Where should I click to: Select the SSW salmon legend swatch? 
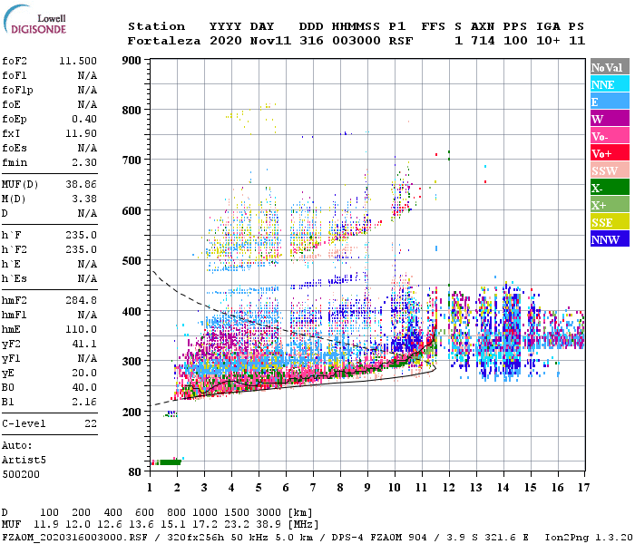point(610,170)
